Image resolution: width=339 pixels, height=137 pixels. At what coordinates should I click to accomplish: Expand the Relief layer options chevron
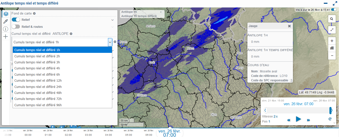click(x=112, y=20)
